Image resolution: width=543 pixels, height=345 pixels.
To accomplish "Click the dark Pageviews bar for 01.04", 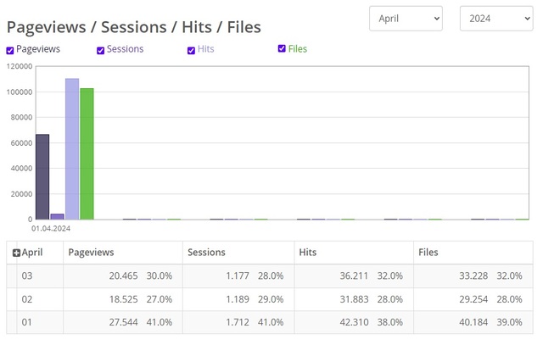I will coord(42,176).
